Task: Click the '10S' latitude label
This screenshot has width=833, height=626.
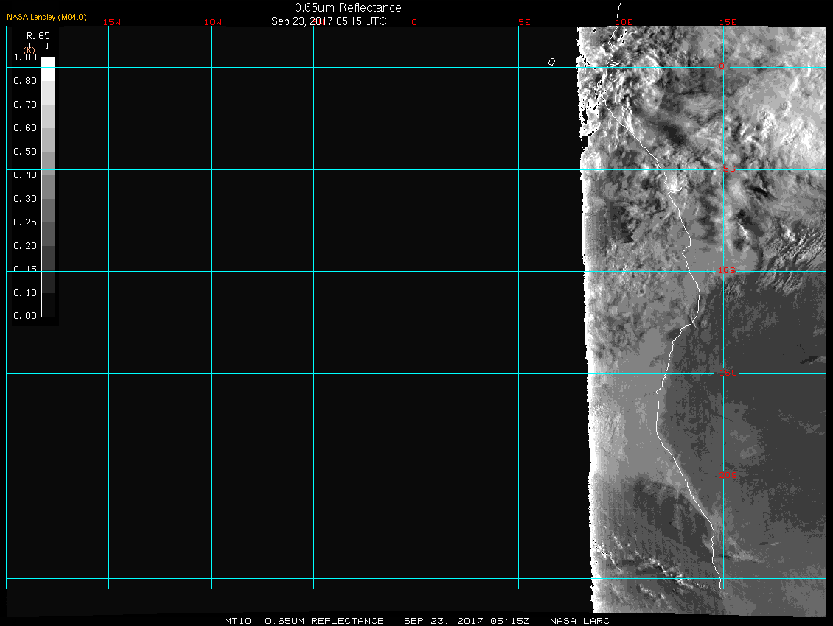Action: pyautogui.click(x=727, y=271)
